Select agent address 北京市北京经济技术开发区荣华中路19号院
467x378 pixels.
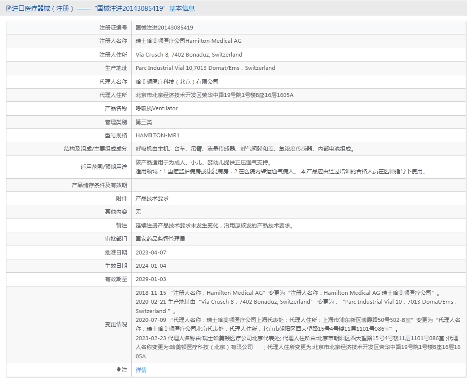point(215,95)
